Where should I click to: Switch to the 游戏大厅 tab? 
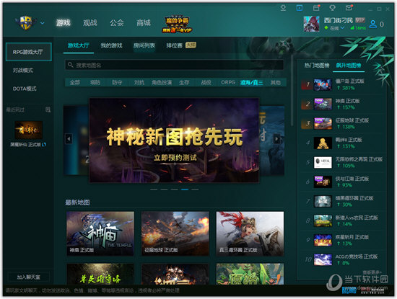79,45
